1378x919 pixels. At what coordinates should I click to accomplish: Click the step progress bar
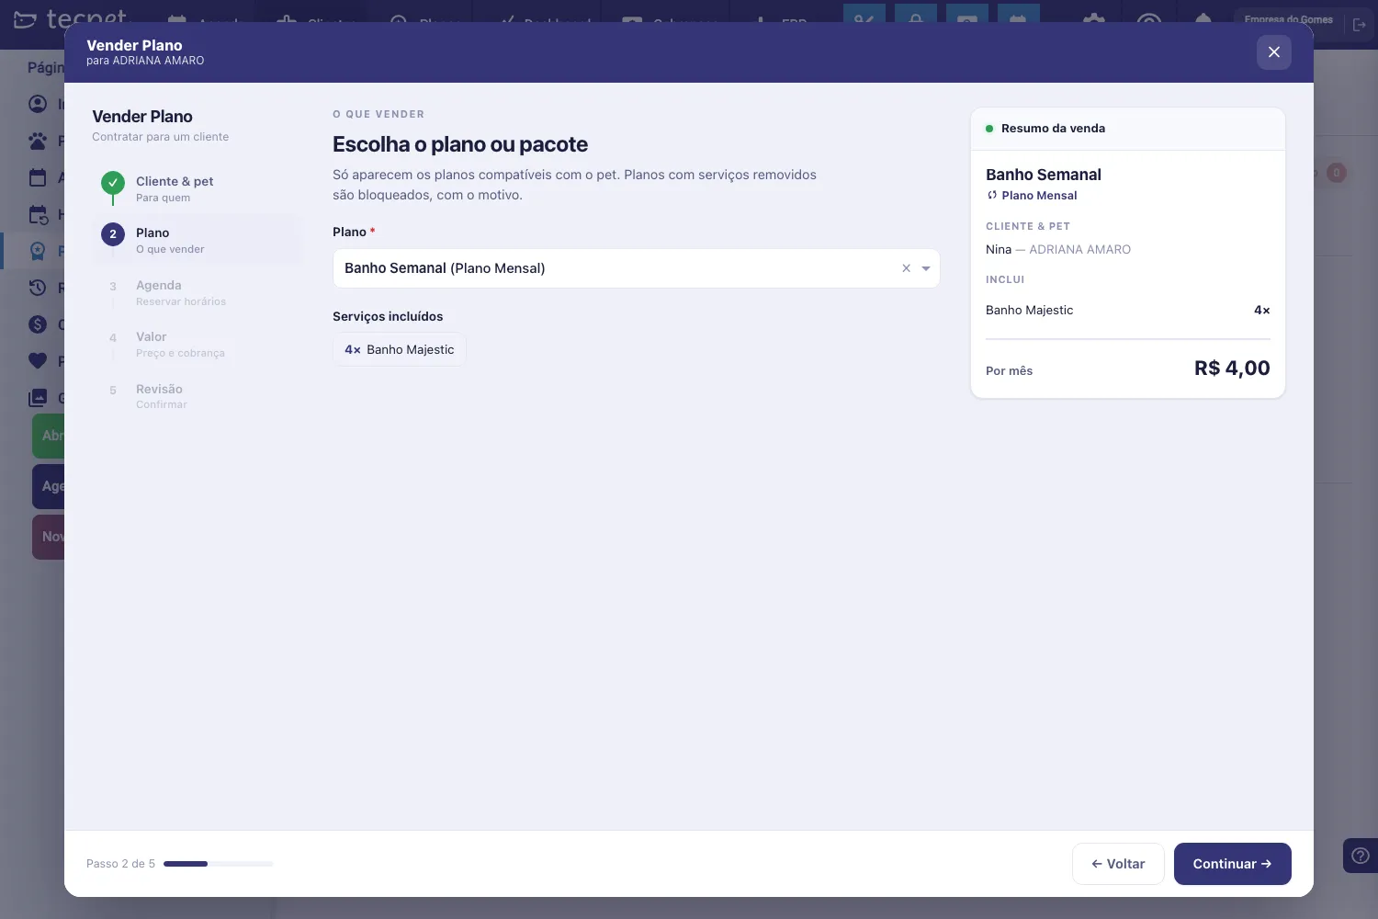click(218, 864)
